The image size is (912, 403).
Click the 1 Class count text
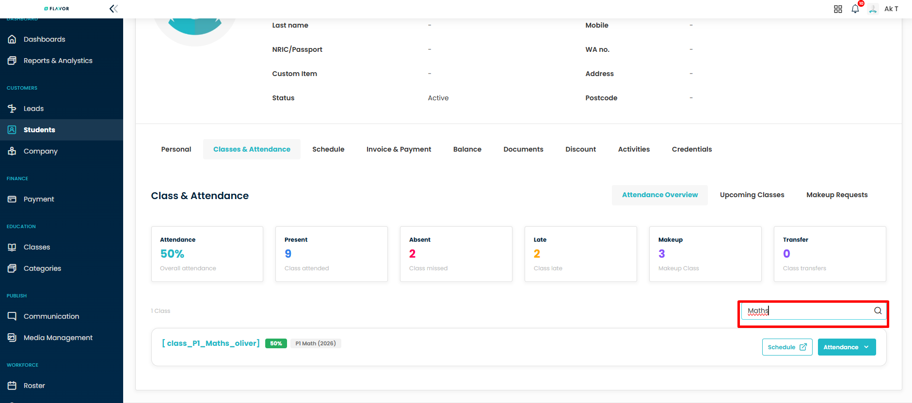pyautogui.click(x=160, y=311)
